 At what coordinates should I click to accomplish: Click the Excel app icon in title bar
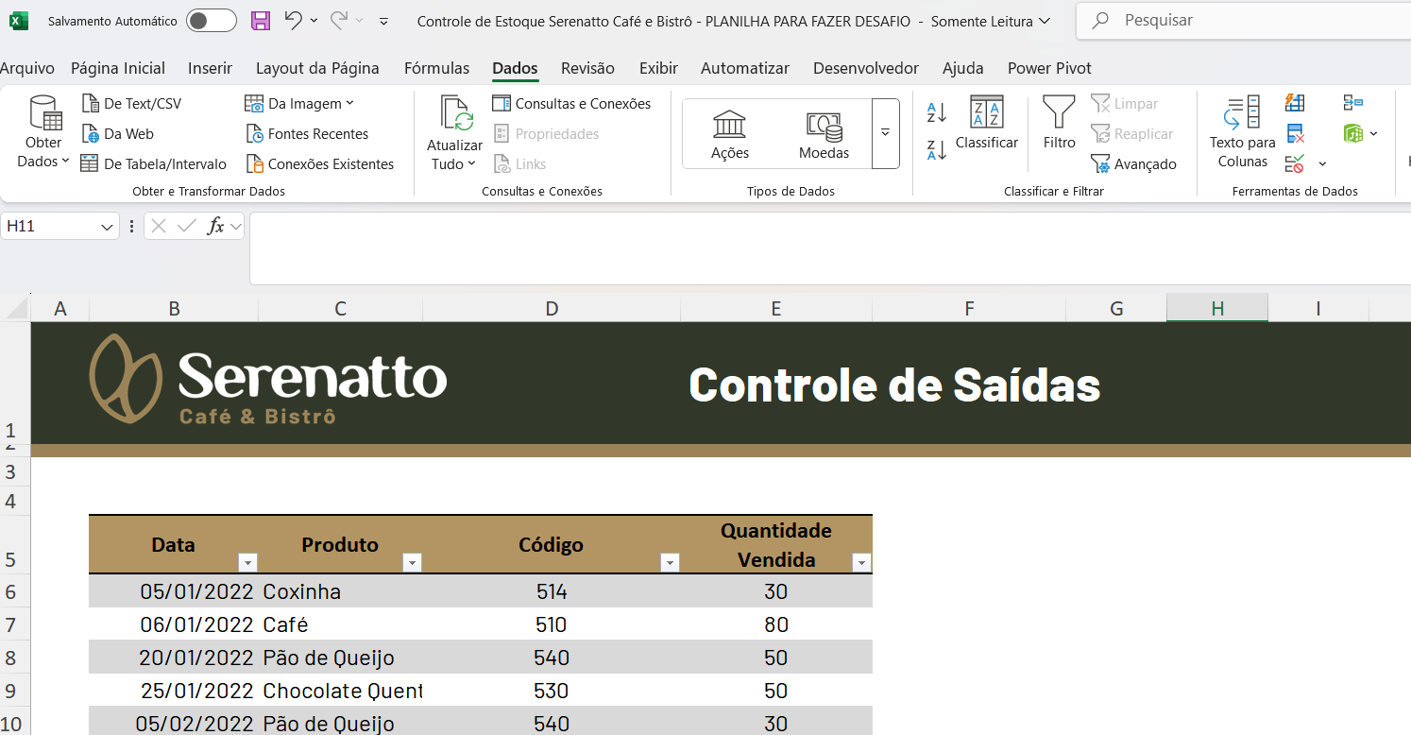pos(19,20)
